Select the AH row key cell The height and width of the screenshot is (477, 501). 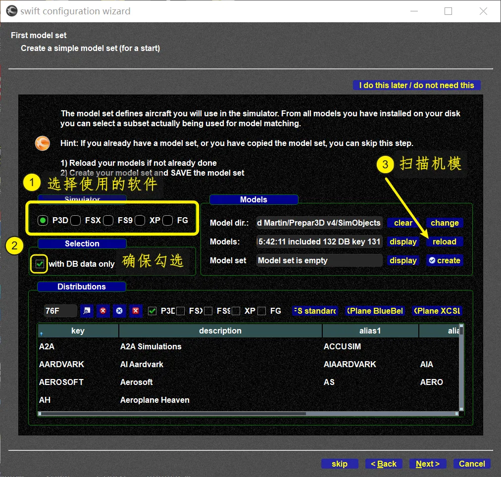[78, 400]
